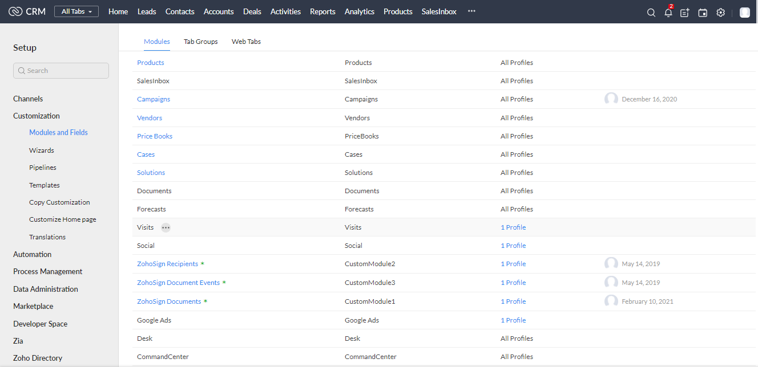Open the calendar icon
The height and width of the screenshot is (367, 758).
click(703, 13)
